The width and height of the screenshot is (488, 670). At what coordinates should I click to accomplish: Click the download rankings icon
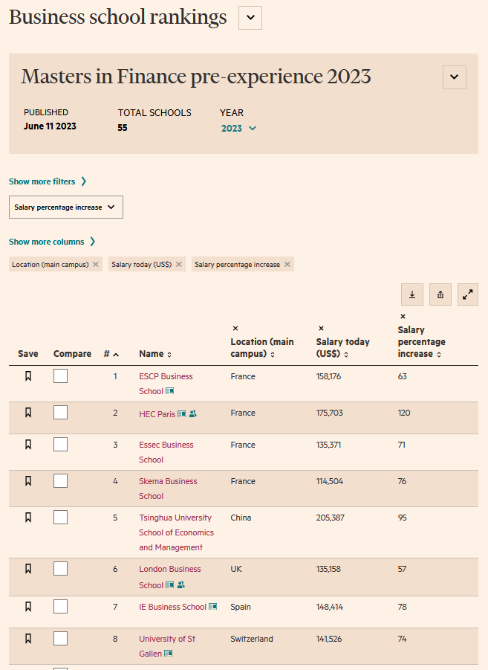pyautogui.click(x=412, y=294)
